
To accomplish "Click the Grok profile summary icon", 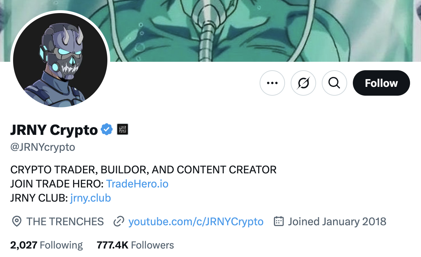I will pyautogui.click(x=303, y=83).
